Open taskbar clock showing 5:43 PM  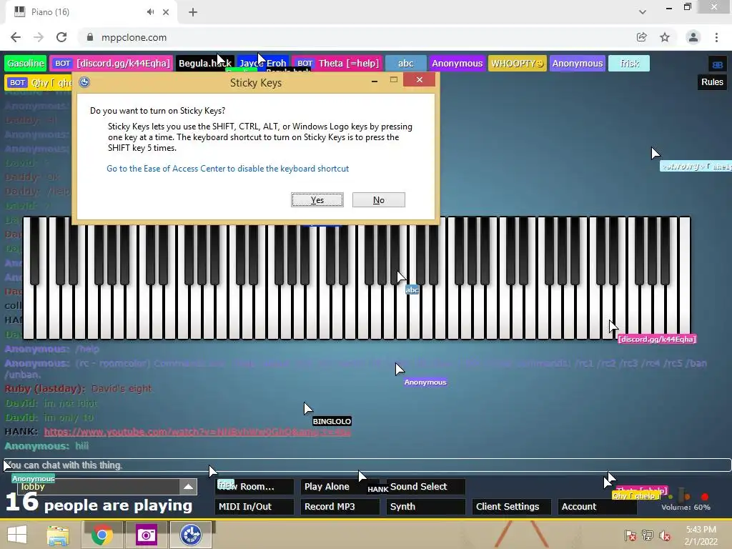(x=701, y=535)
